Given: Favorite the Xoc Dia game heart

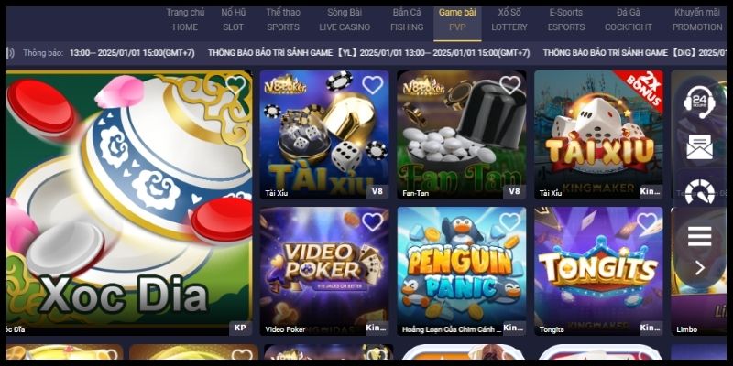Looking at the screenshot, I should pos(235,84).
